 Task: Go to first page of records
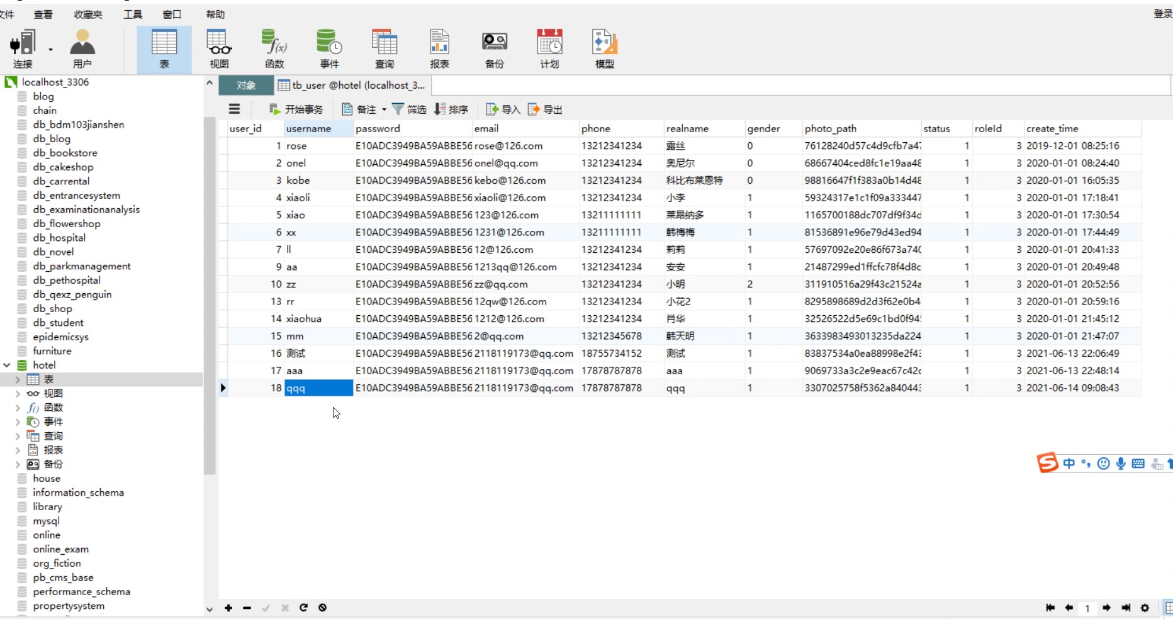1050,608
